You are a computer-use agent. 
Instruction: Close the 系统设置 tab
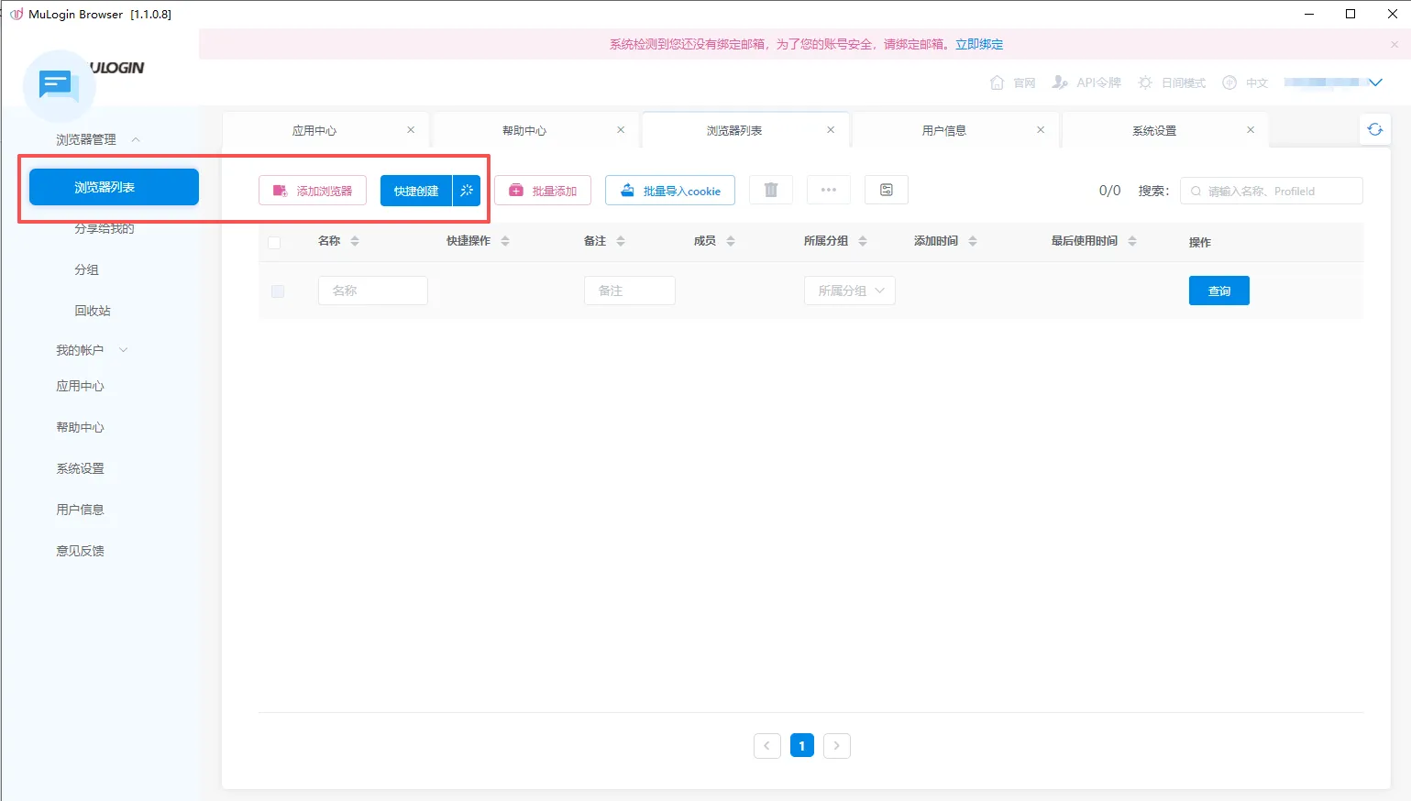point(1251,130)
